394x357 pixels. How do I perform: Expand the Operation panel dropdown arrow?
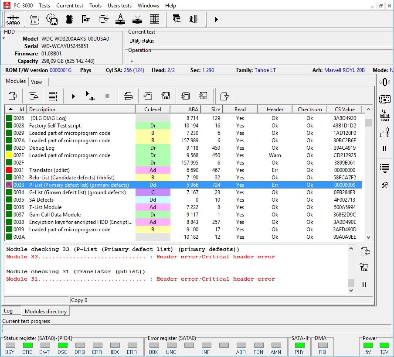coord(132,61)
